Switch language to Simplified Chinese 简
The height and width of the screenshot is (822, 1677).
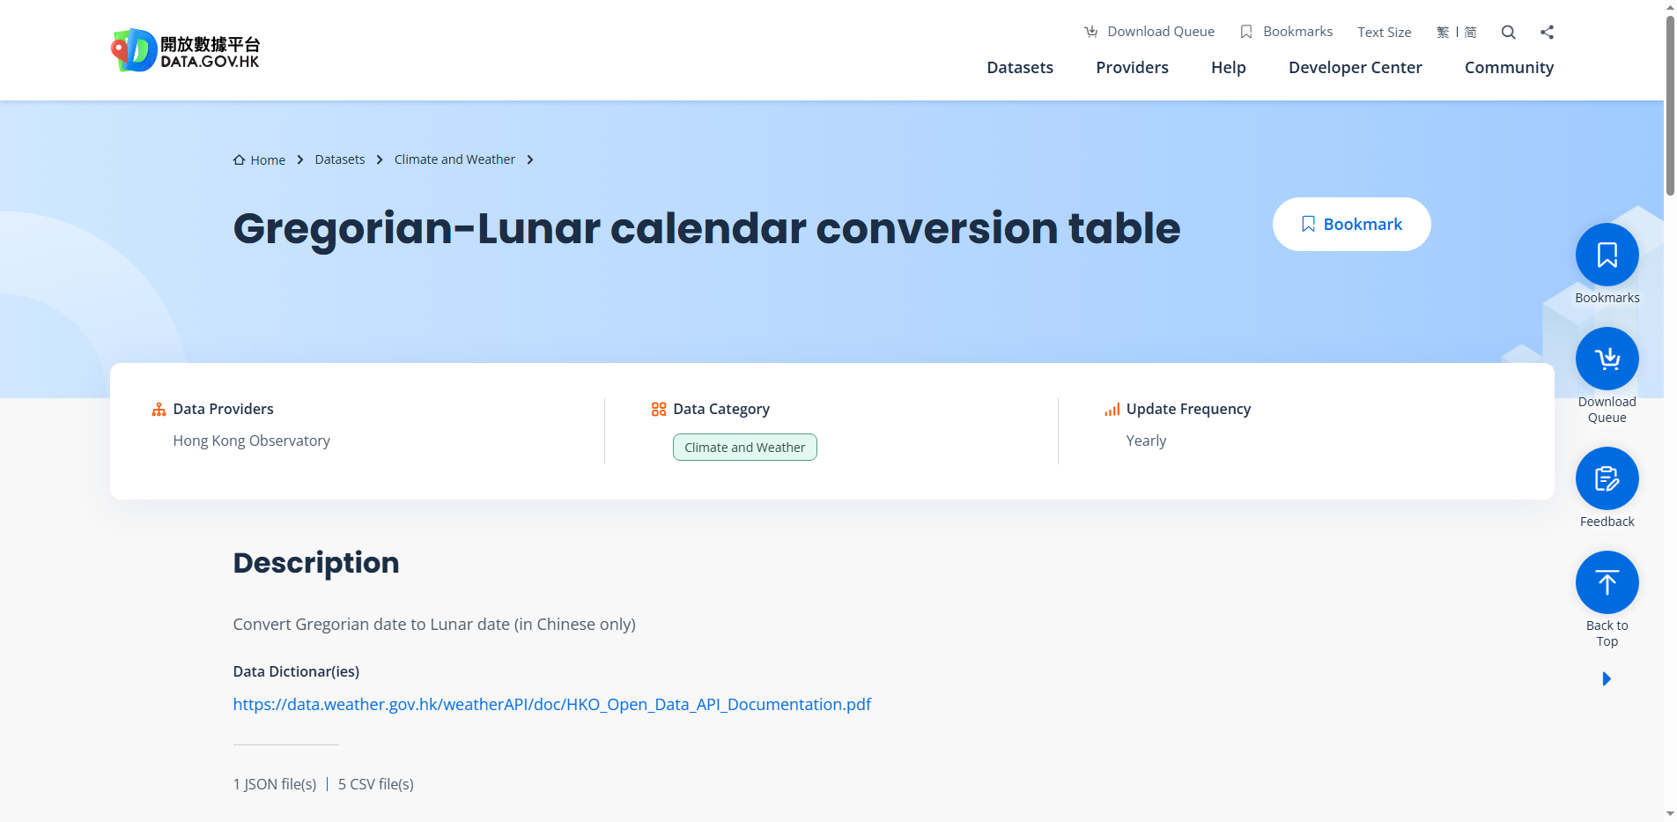(1470, 32)
